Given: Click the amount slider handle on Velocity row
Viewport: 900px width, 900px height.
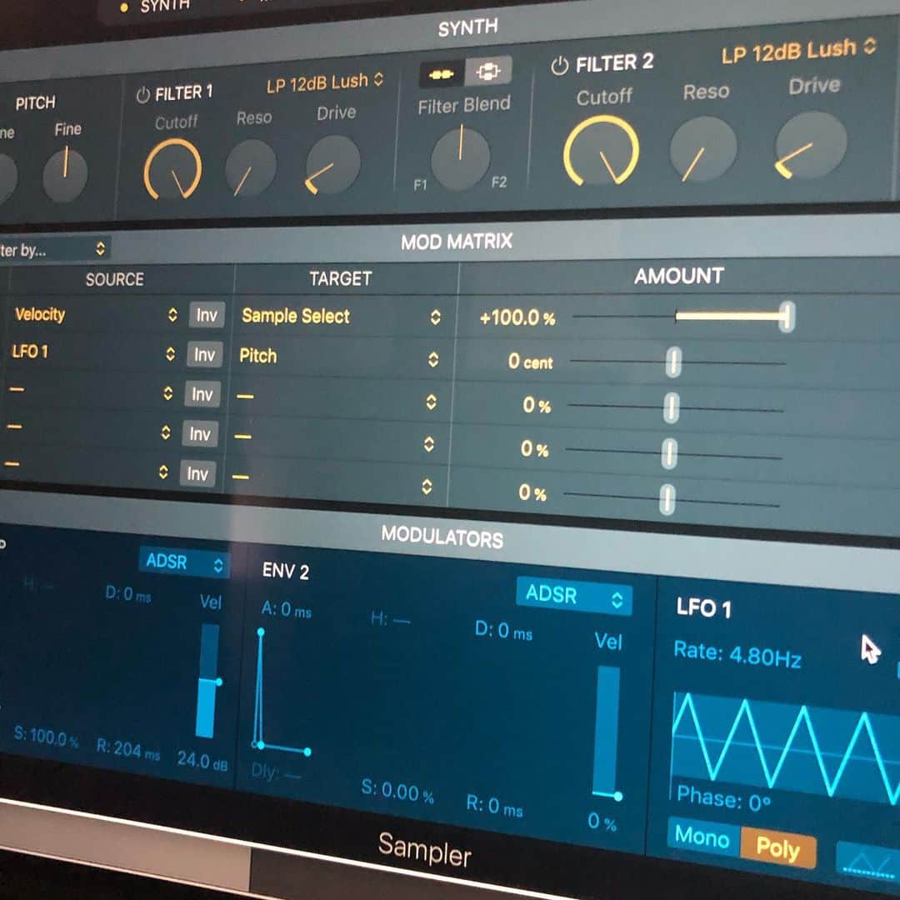Looking at the screenshot, I should pyautogui.click(x=787, y=317).
